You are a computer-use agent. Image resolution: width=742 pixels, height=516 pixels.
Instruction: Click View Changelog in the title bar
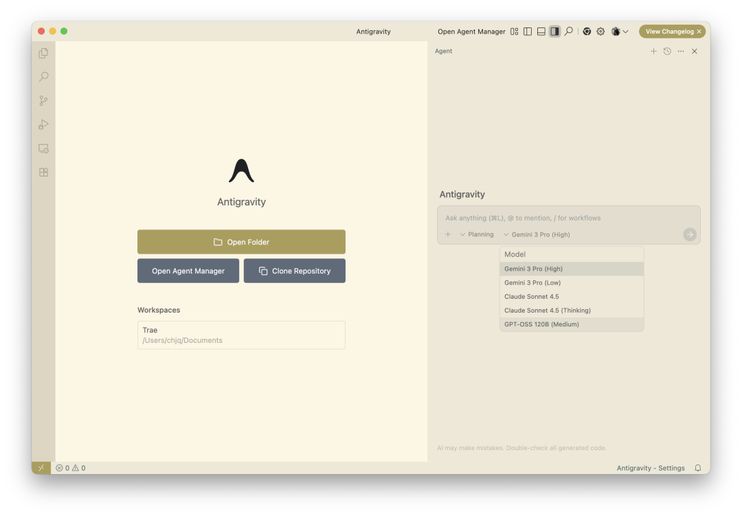[x=670, y=31]
